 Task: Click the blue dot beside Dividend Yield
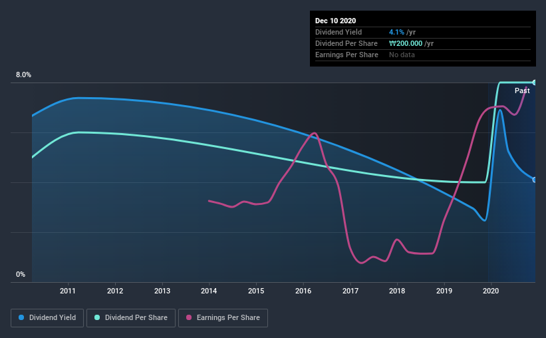pos(22,318)
